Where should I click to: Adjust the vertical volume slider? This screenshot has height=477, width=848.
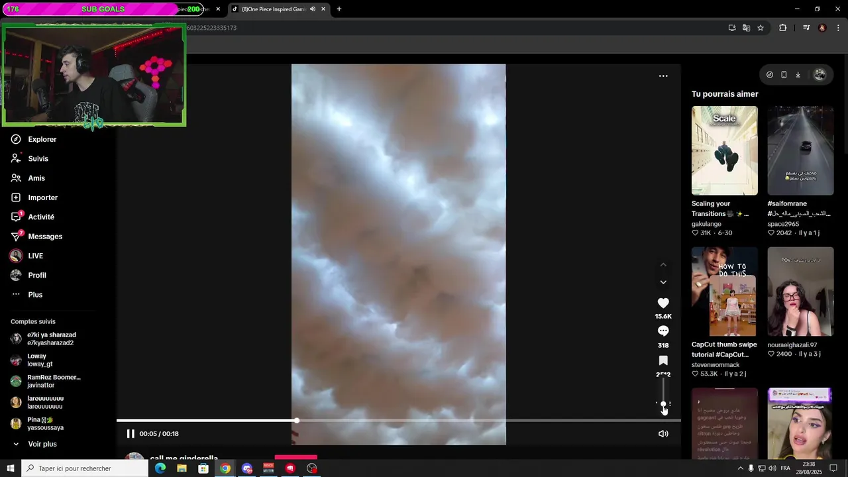(x=663, y=392)
